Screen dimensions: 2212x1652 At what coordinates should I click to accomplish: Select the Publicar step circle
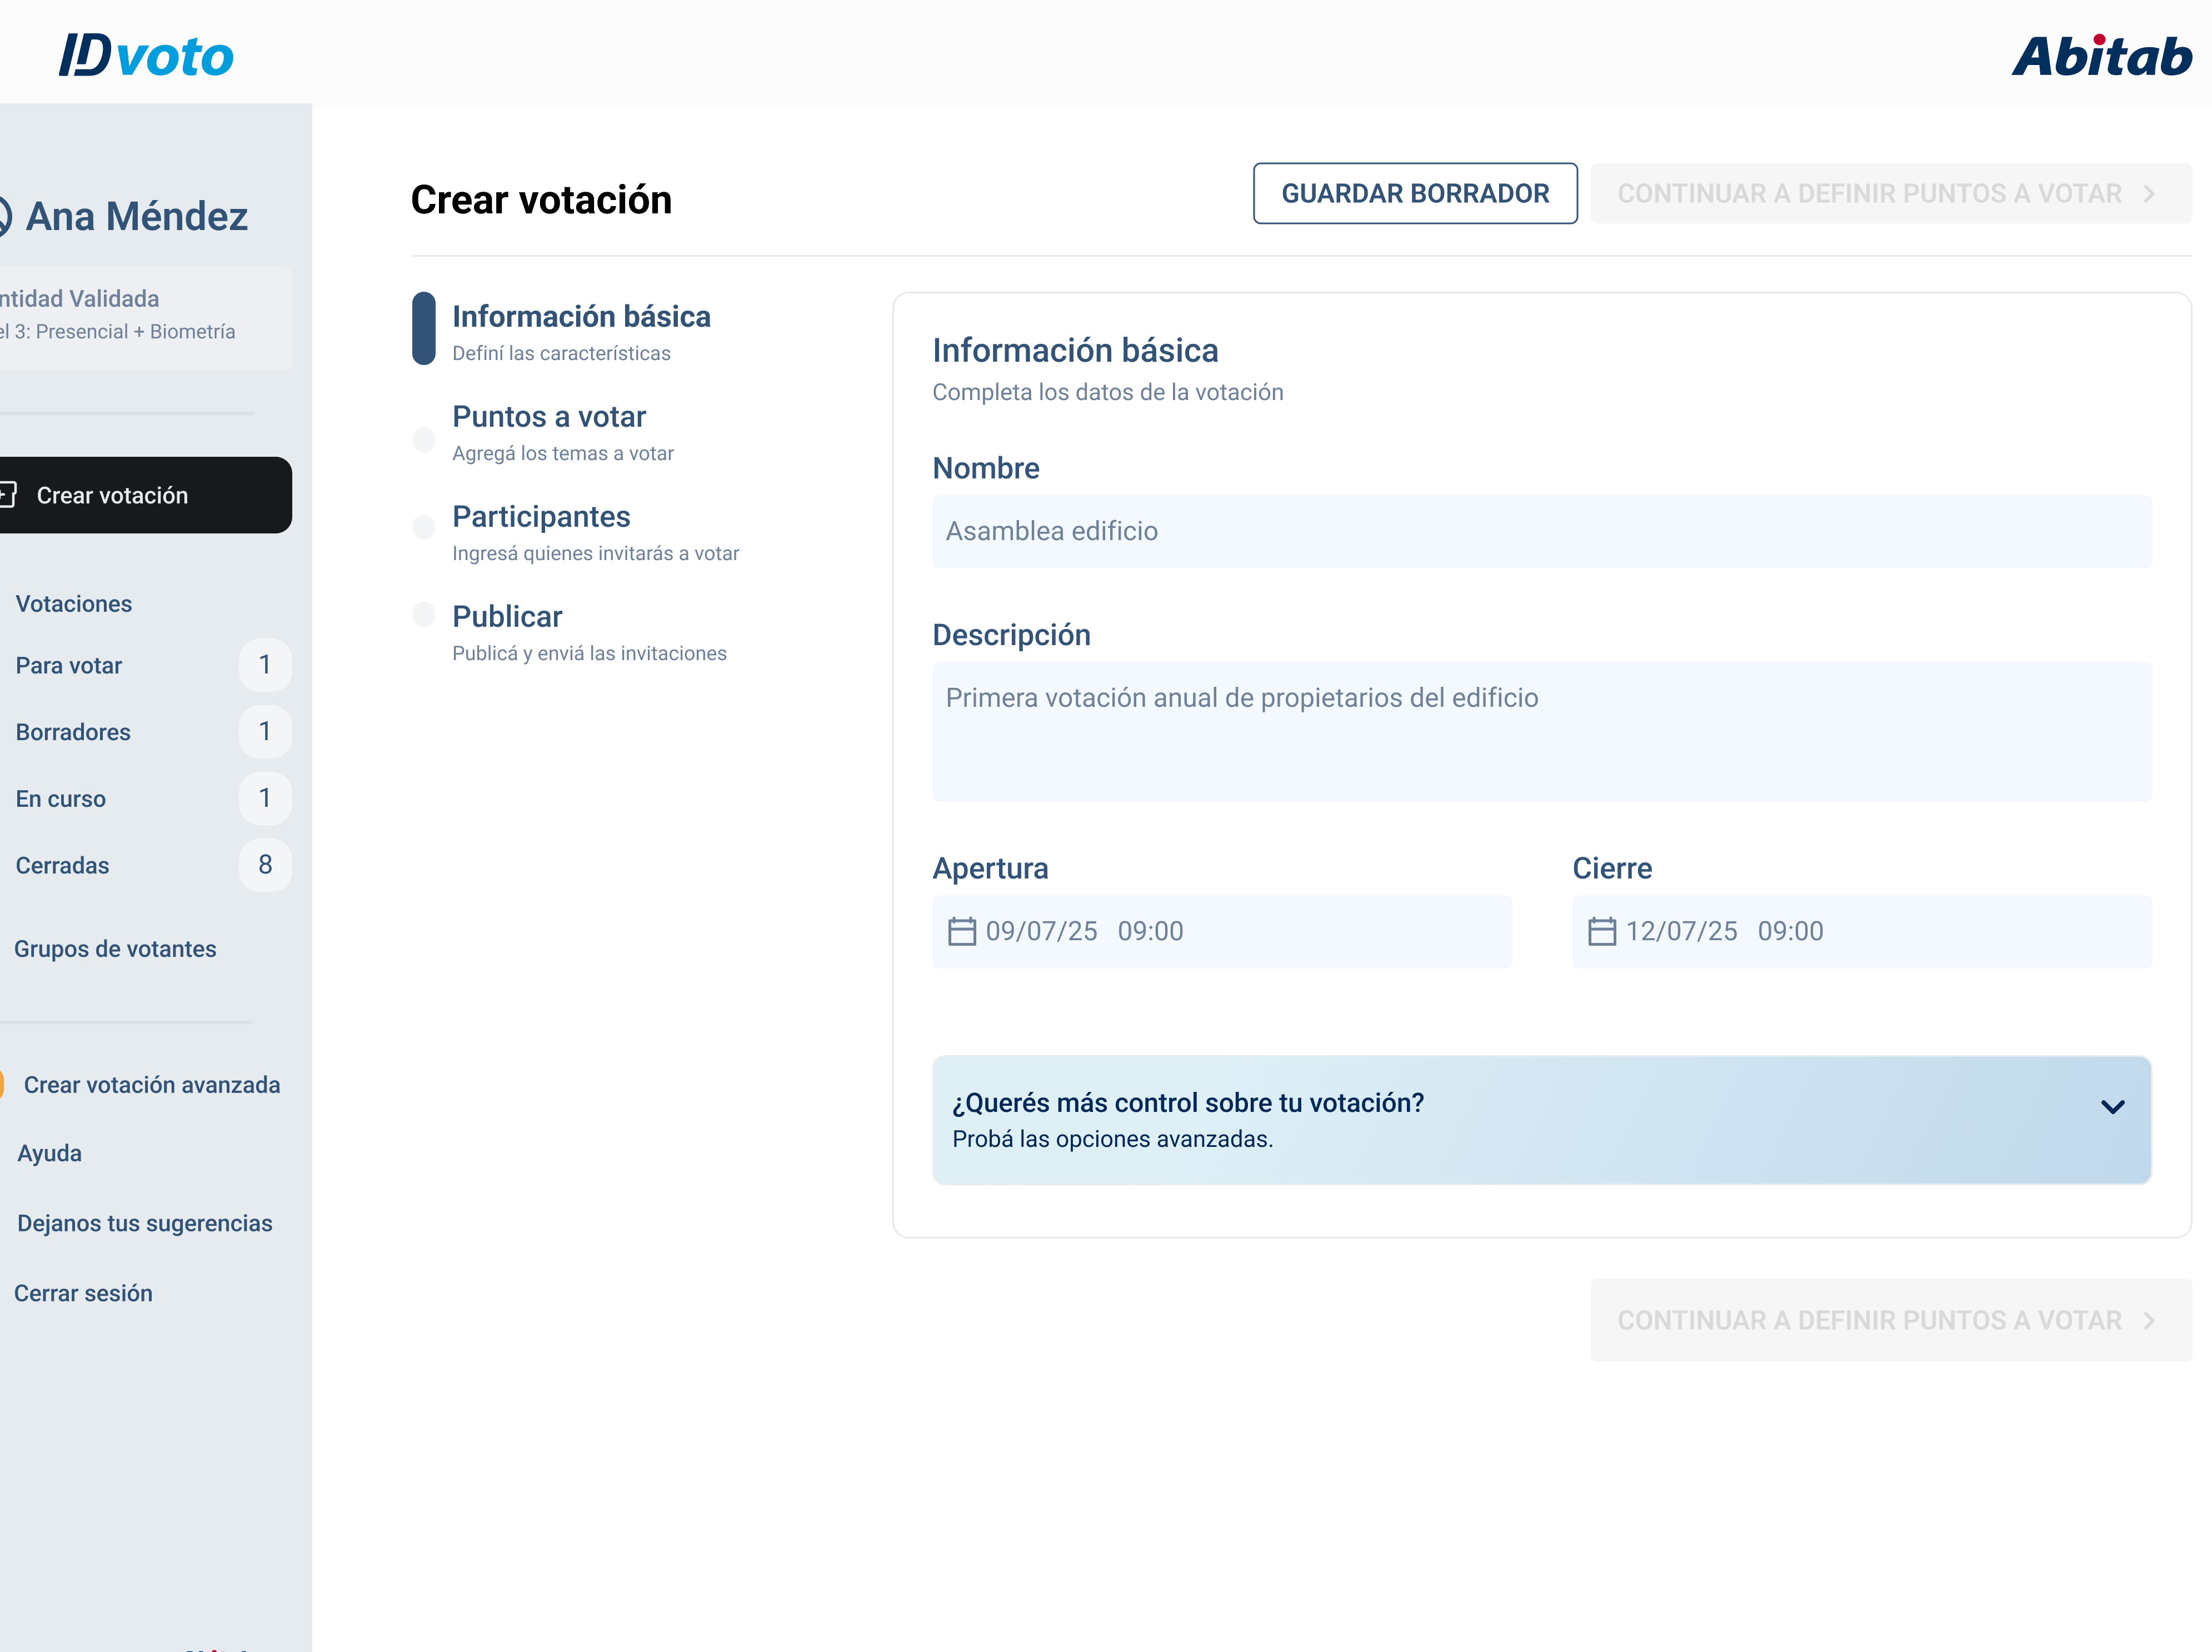point(424,614)
